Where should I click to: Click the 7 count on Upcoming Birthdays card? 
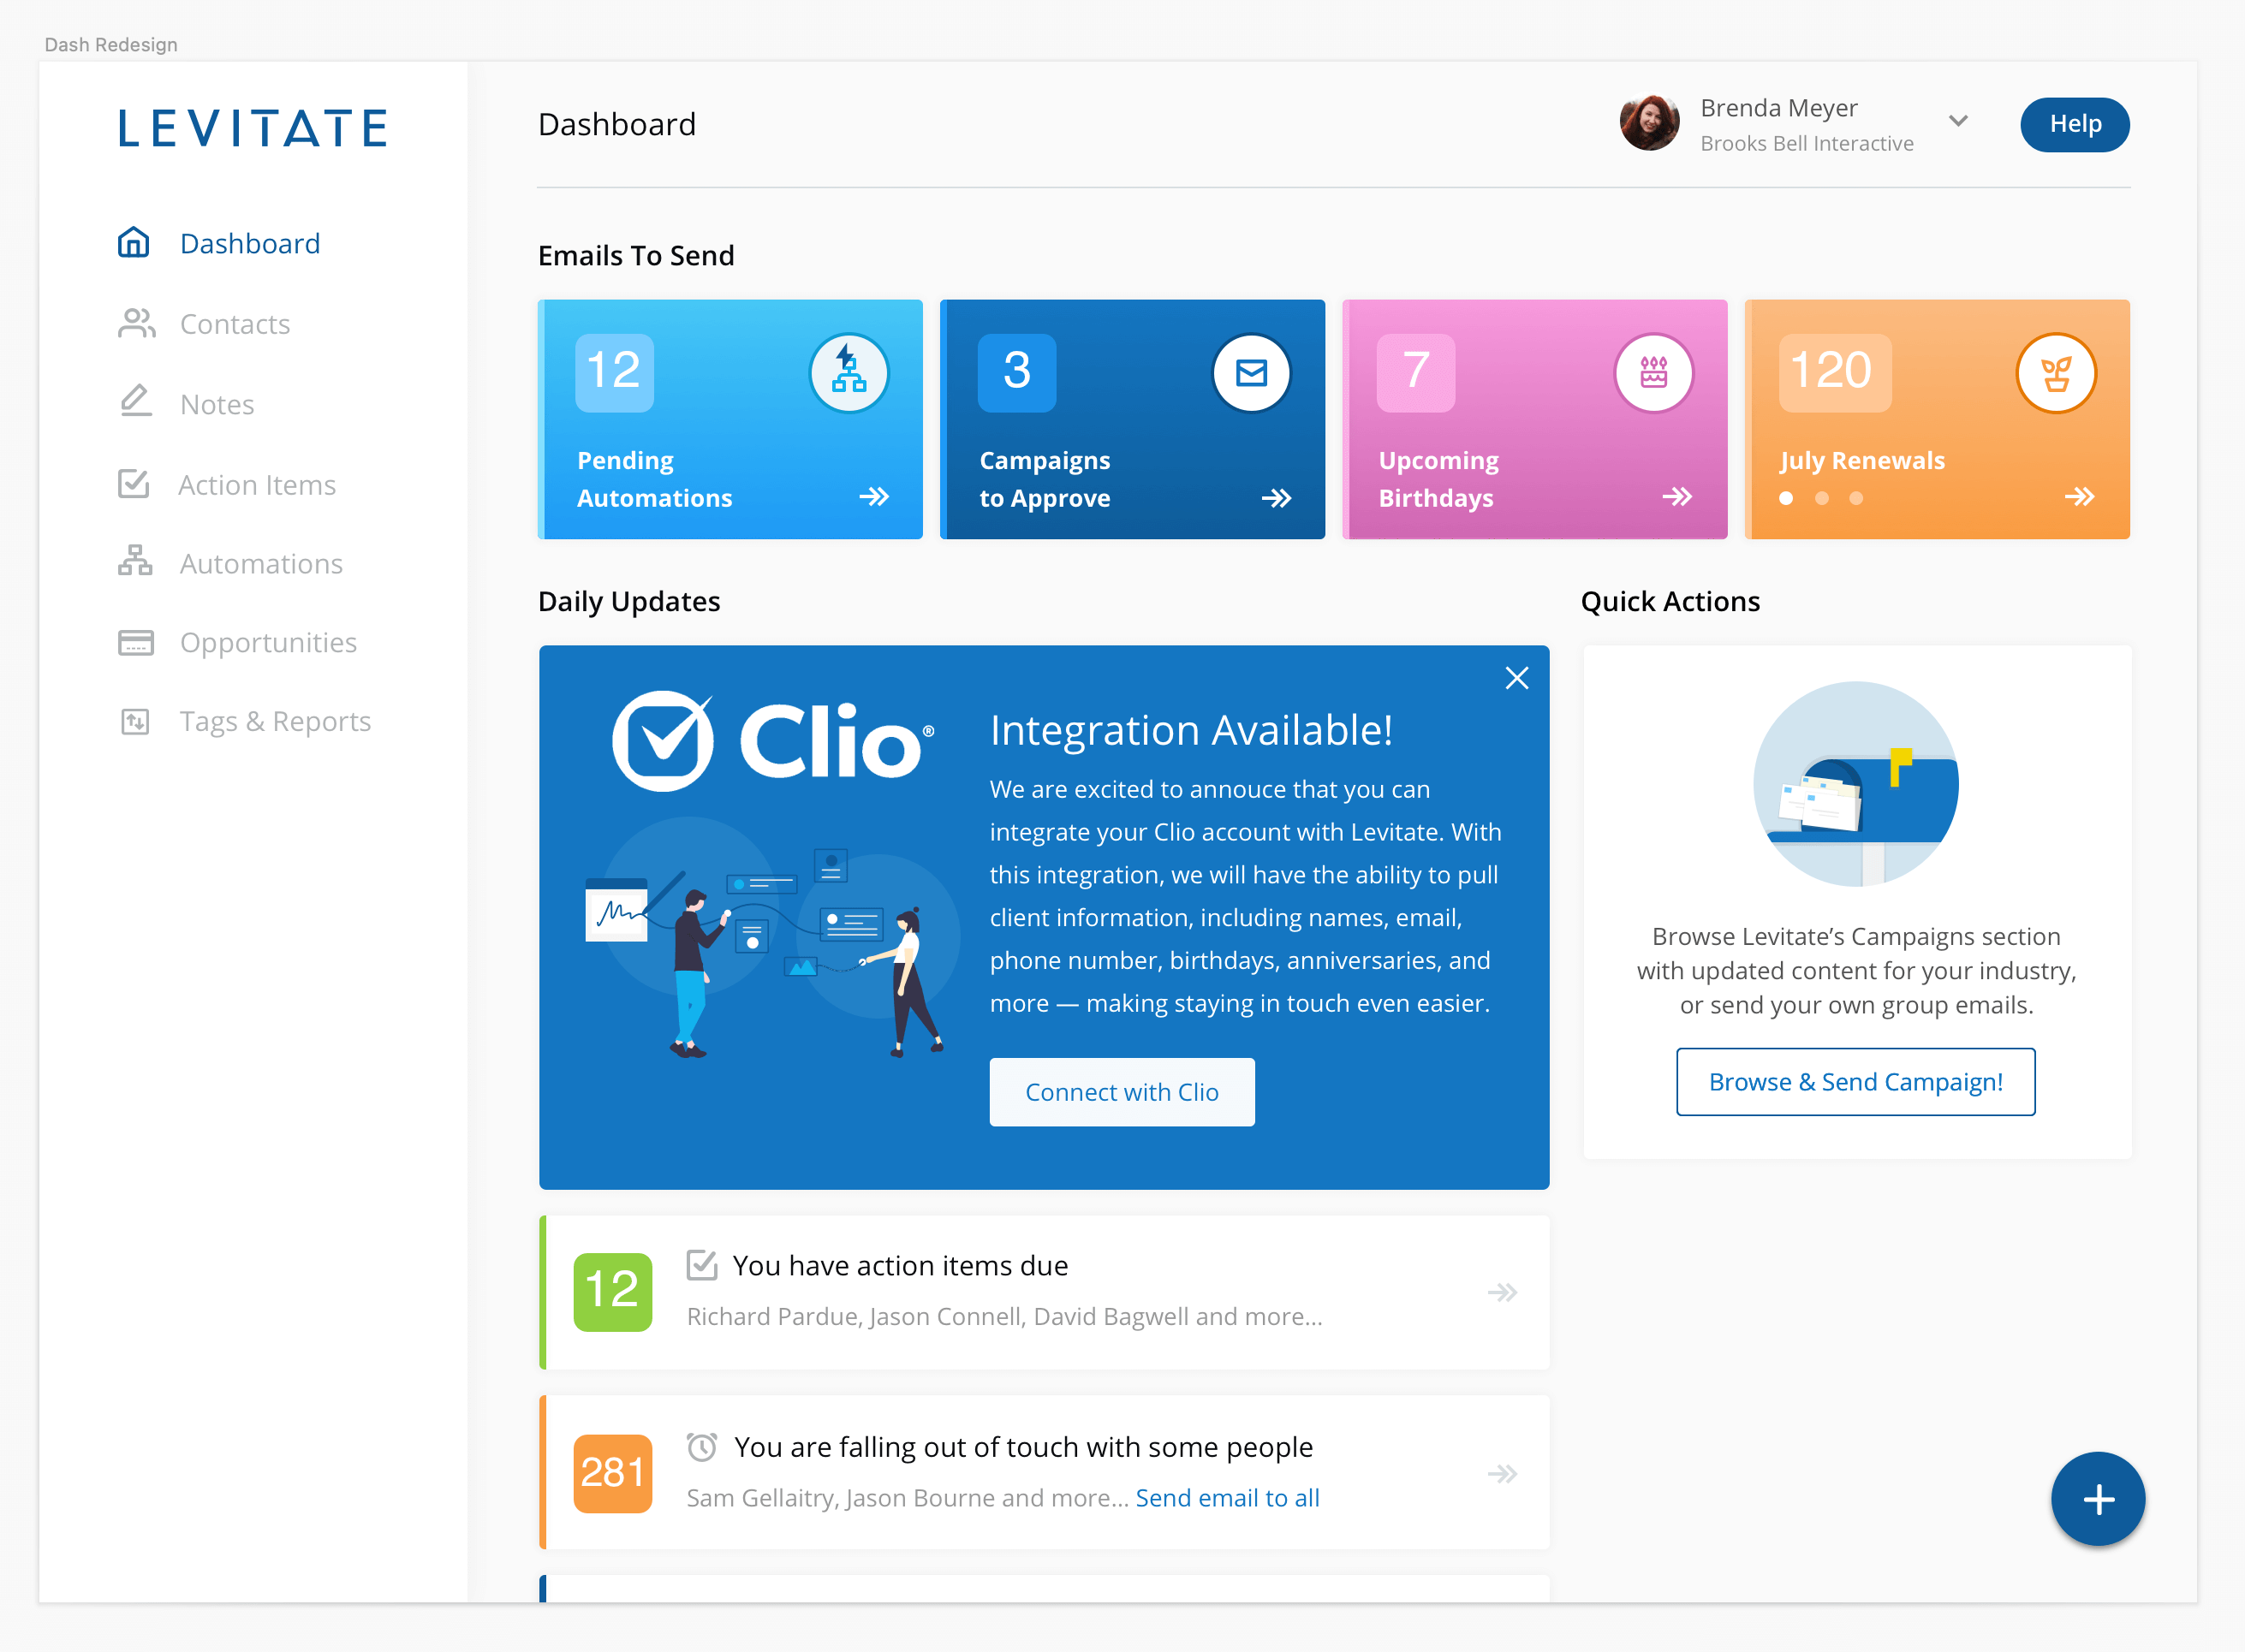tap(1416, 372)
